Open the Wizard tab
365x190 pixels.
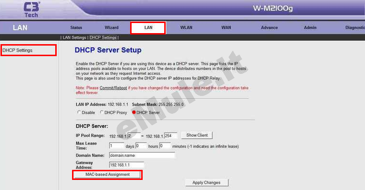coord(111,27)
